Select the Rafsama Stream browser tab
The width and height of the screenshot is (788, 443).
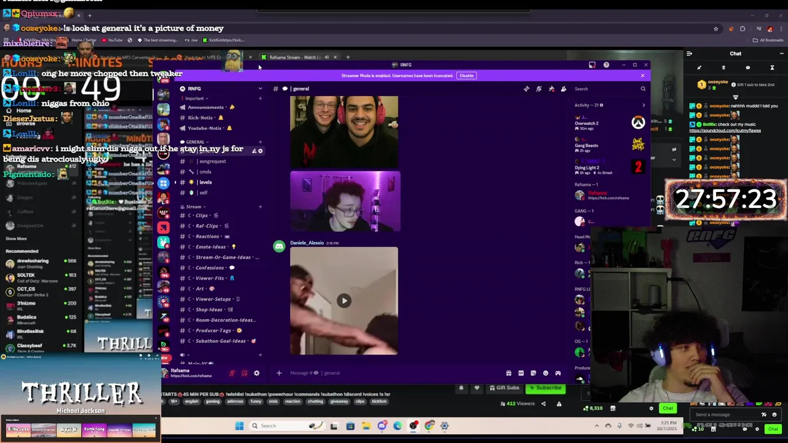(x=299, y=57)
